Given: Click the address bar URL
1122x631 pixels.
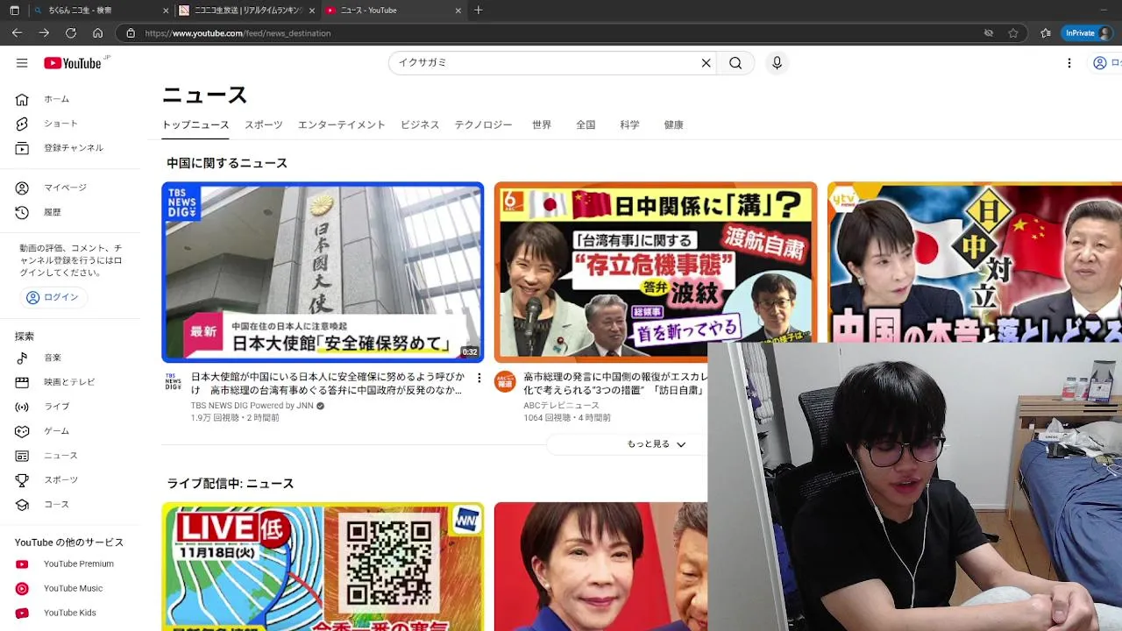Looking at the screenshot, I should (238, 33).
